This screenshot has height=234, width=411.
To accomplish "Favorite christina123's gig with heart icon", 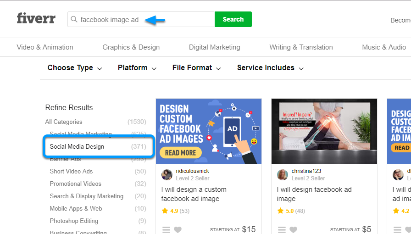I will click(x=293, y=230).
